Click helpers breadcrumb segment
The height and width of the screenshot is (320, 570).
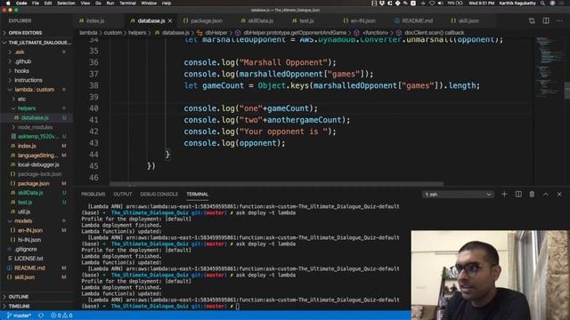(x=137, y=33)
